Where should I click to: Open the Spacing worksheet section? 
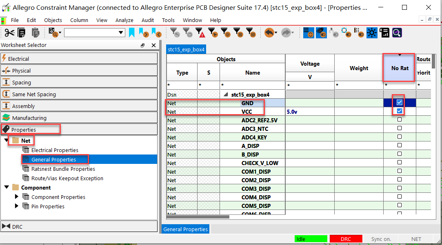pos(22,82)
